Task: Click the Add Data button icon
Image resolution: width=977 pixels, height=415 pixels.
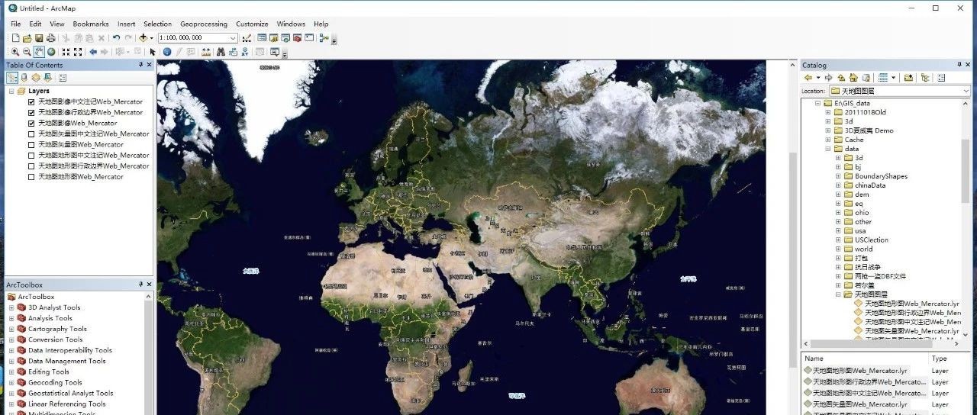Action: [x=143, y=38]
